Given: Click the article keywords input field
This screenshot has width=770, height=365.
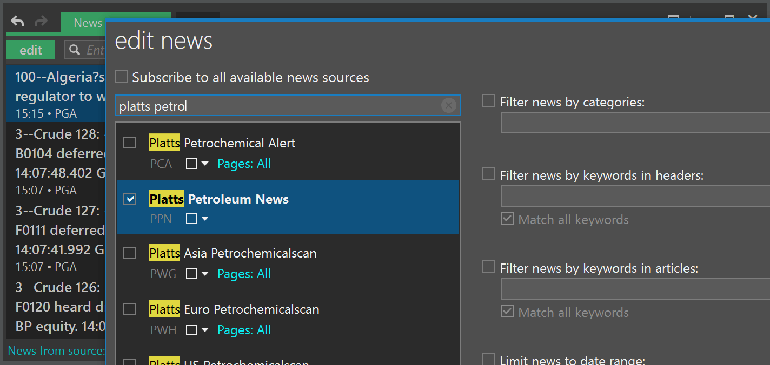Looking at the screenshot, I should [x=635, y=289].
